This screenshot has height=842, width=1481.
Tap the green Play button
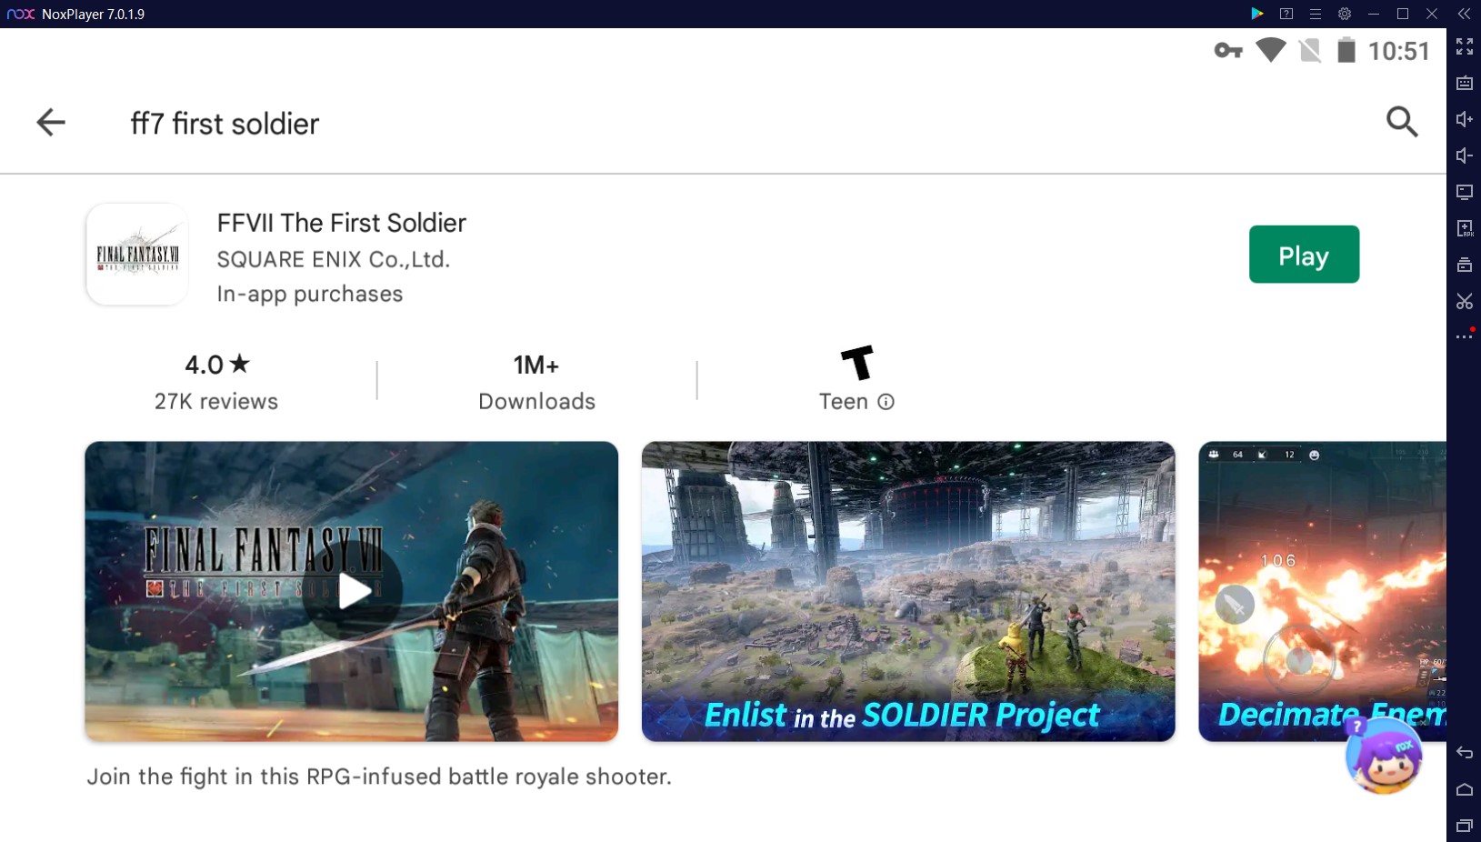1304,255
